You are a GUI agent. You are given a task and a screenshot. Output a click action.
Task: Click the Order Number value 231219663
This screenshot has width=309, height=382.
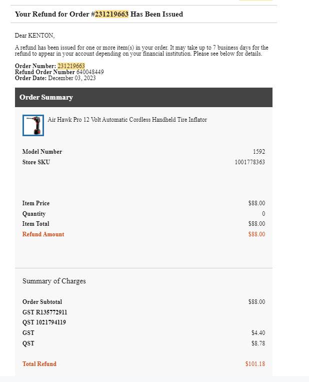pyautogui.click(x=71, y=66)
